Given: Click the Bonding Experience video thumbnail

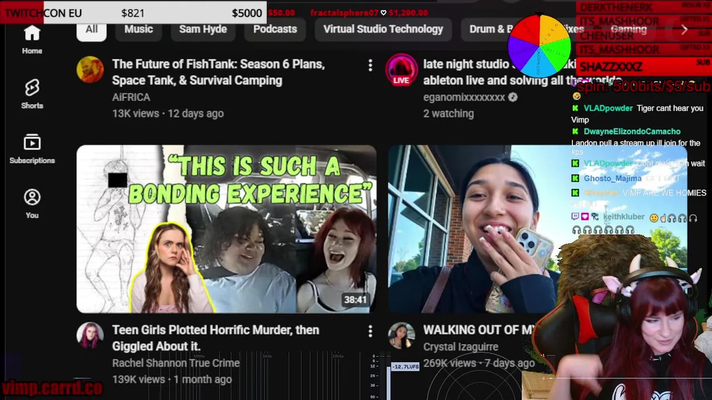Looking at the screenshot, I should tap(226, 229).
